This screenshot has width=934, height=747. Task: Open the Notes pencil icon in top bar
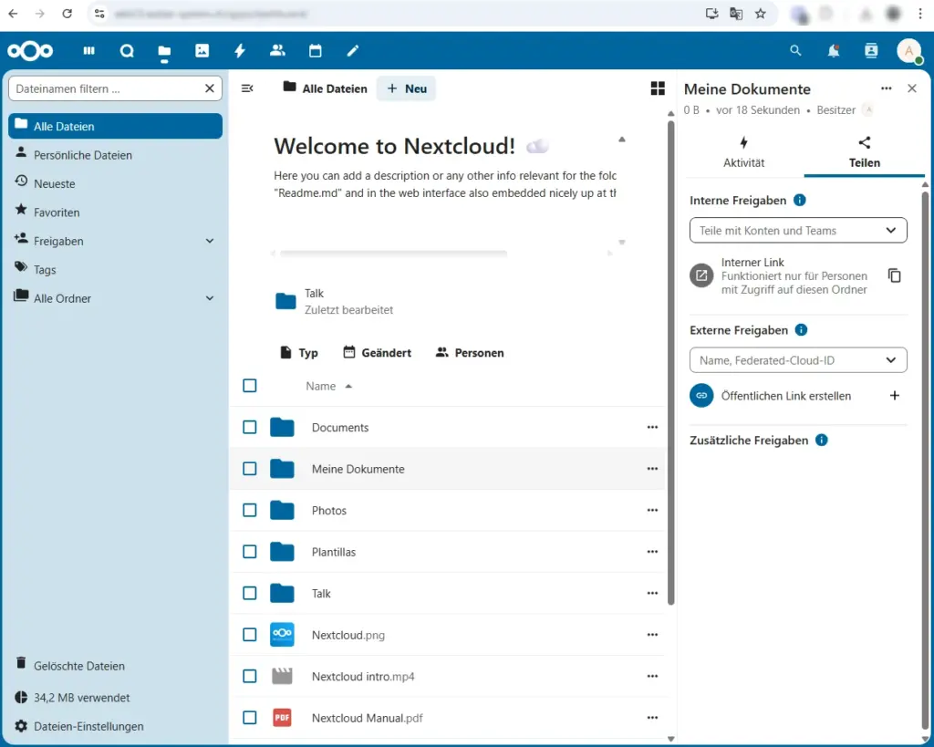353,51
